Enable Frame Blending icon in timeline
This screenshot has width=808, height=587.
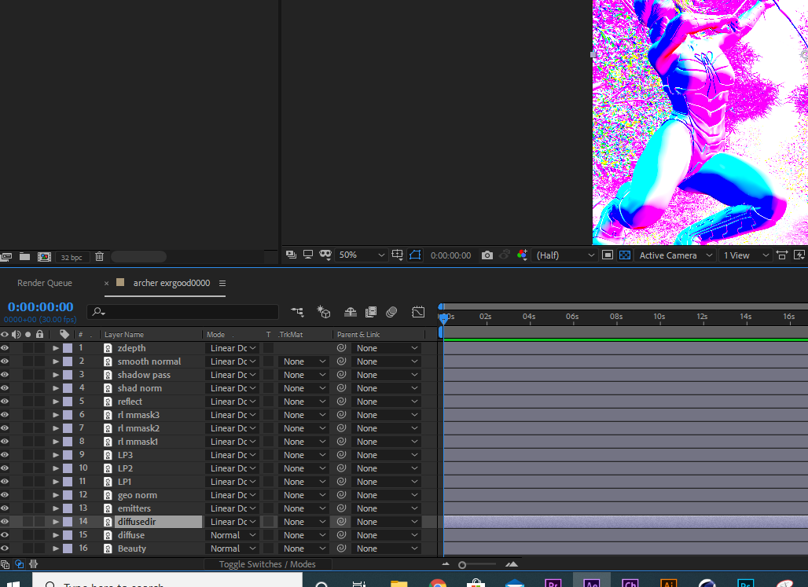click(370, 312)
